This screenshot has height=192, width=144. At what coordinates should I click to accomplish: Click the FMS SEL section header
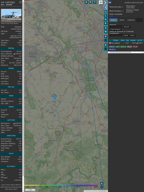click(x=11, y=87)
